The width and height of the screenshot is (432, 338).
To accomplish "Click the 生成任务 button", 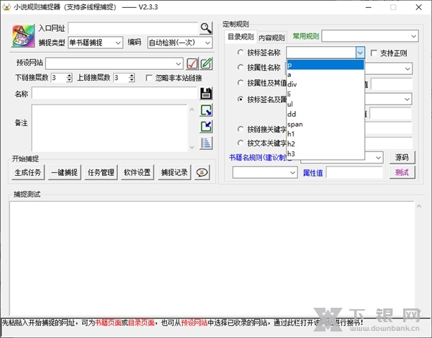I will 28,172.
